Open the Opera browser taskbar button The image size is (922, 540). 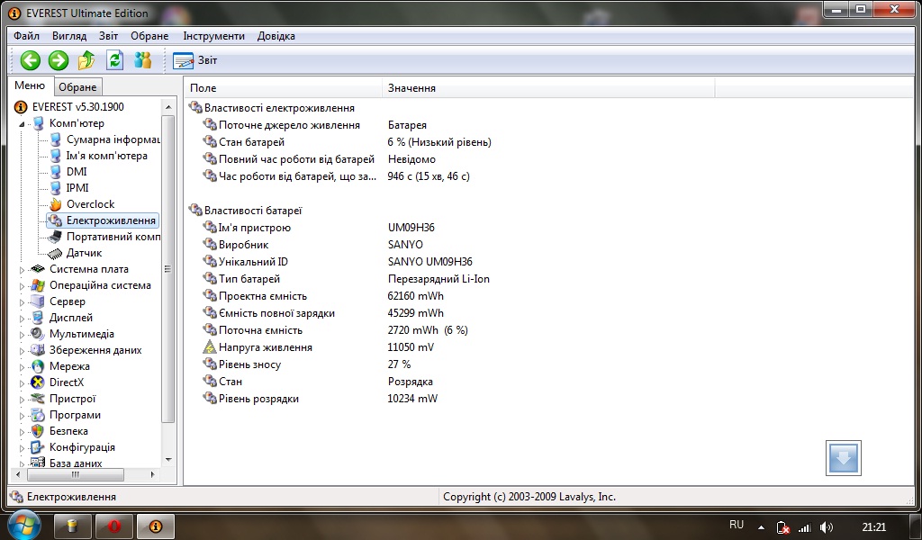point(114,526)
